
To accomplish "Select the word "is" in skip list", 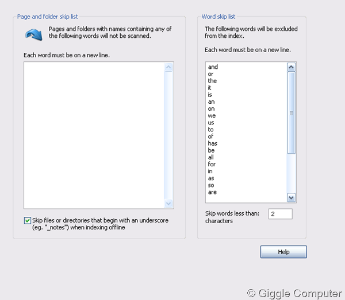I will tap(210, 95).
